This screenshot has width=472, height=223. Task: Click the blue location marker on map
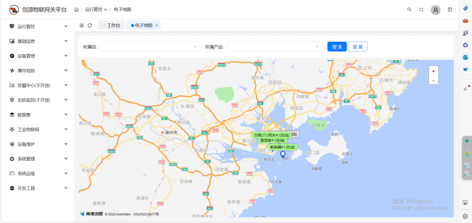[x=283, y=154]
